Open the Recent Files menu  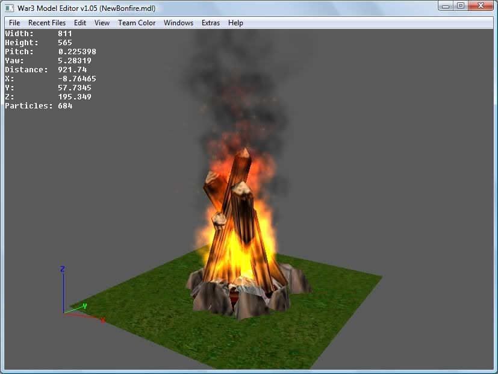coord(47,23)
